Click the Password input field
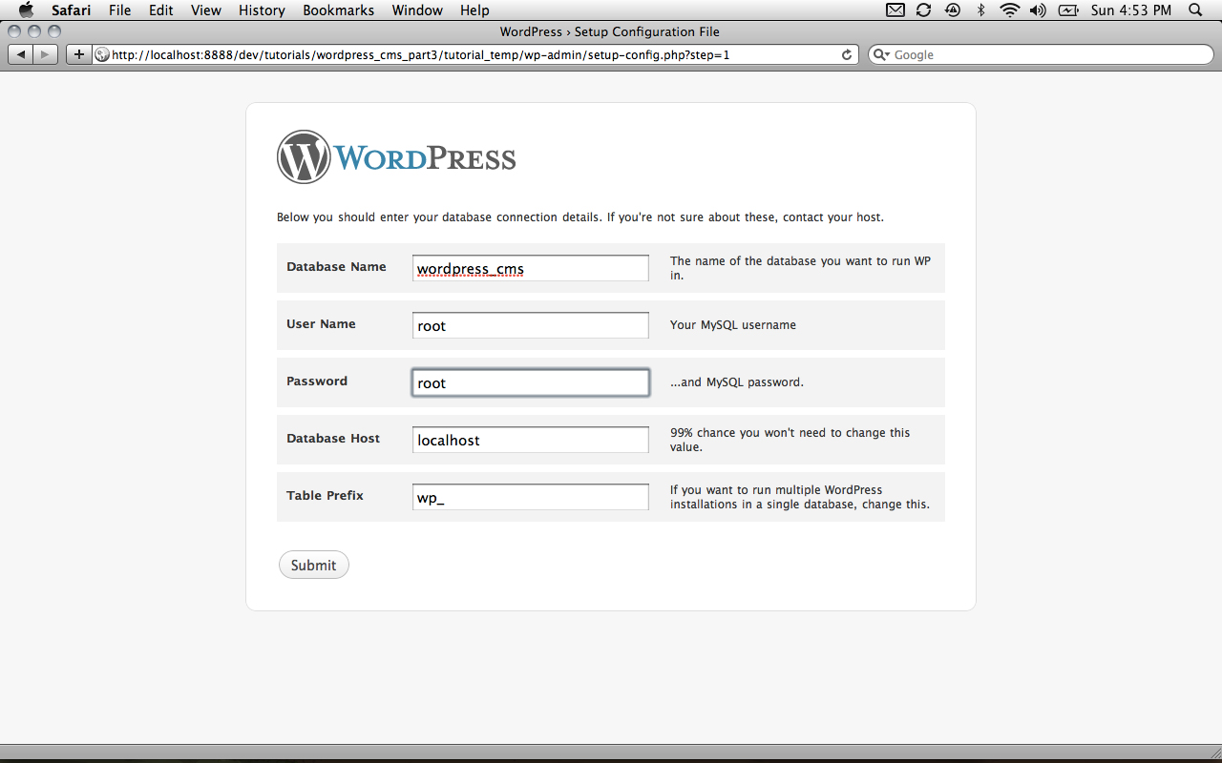The image size is (1222, 763). (x=531, y=382)
